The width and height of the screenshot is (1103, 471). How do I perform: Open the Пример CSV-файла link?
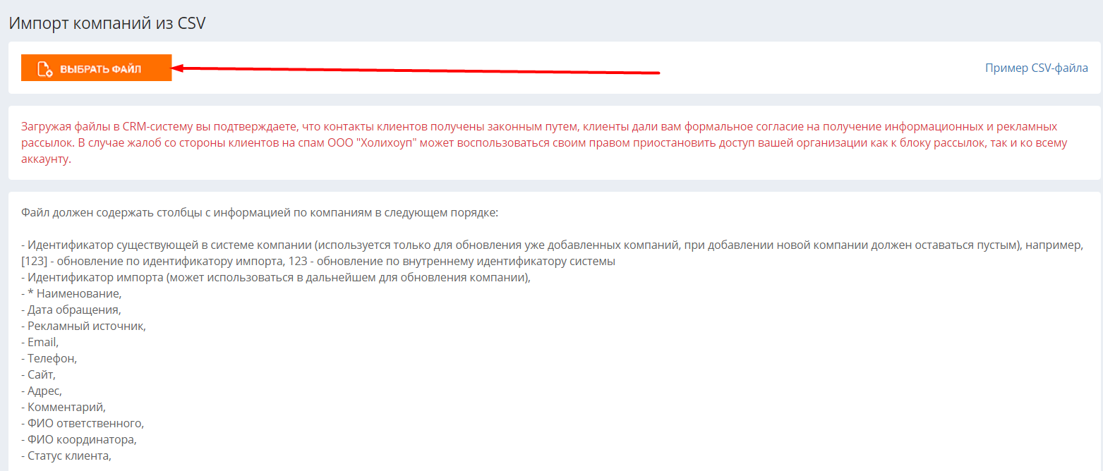tap(1036, 68)
